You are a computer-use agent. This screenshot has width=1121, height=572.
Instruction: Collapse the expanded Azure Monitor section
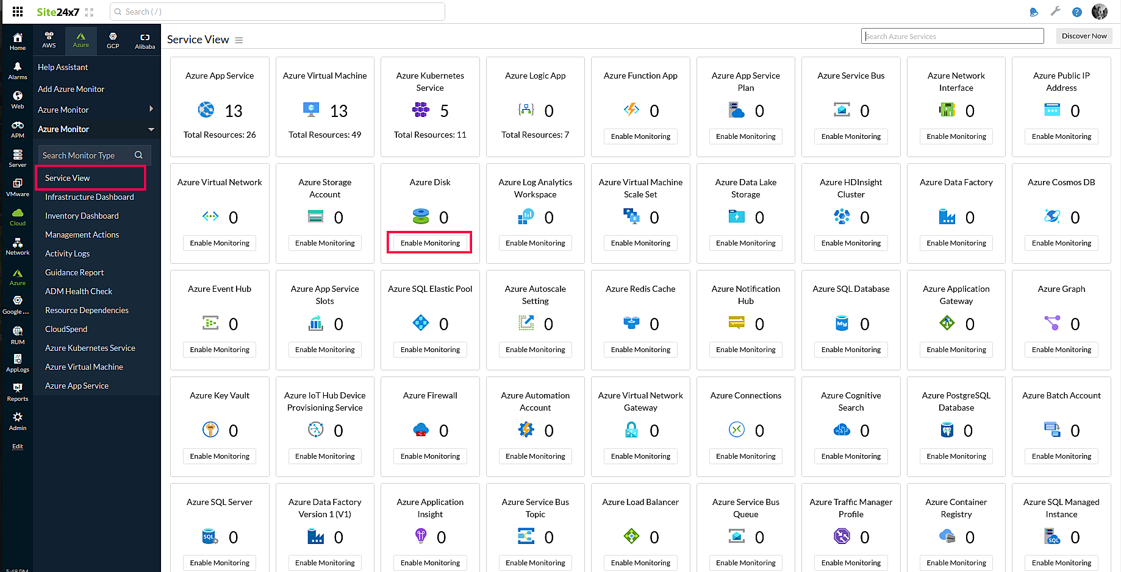151,129
